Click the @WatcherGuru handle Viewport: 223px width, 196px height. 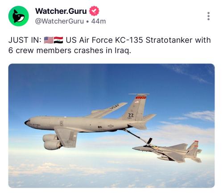[59, 21]
